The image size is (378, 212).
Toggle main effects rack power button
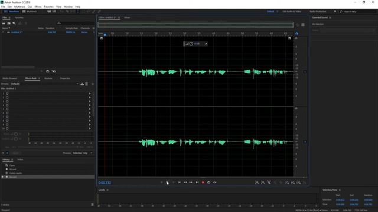pyautogui.click(x=3, y=153)
